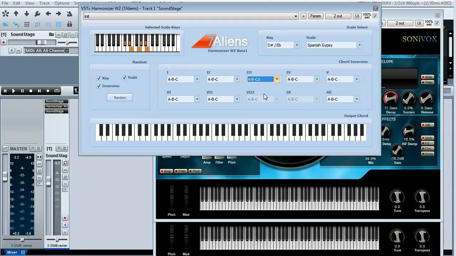456x256 pixels.
Task: Click record arm on SoundStage mixer strip
Action: pyautogui.click(x=65, y=218)
